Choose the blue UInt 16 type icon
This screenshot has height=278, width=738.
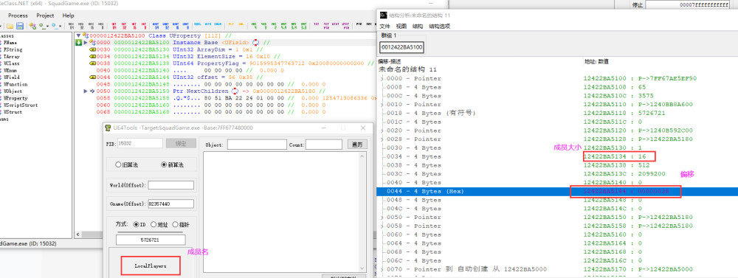pos(176,26)
